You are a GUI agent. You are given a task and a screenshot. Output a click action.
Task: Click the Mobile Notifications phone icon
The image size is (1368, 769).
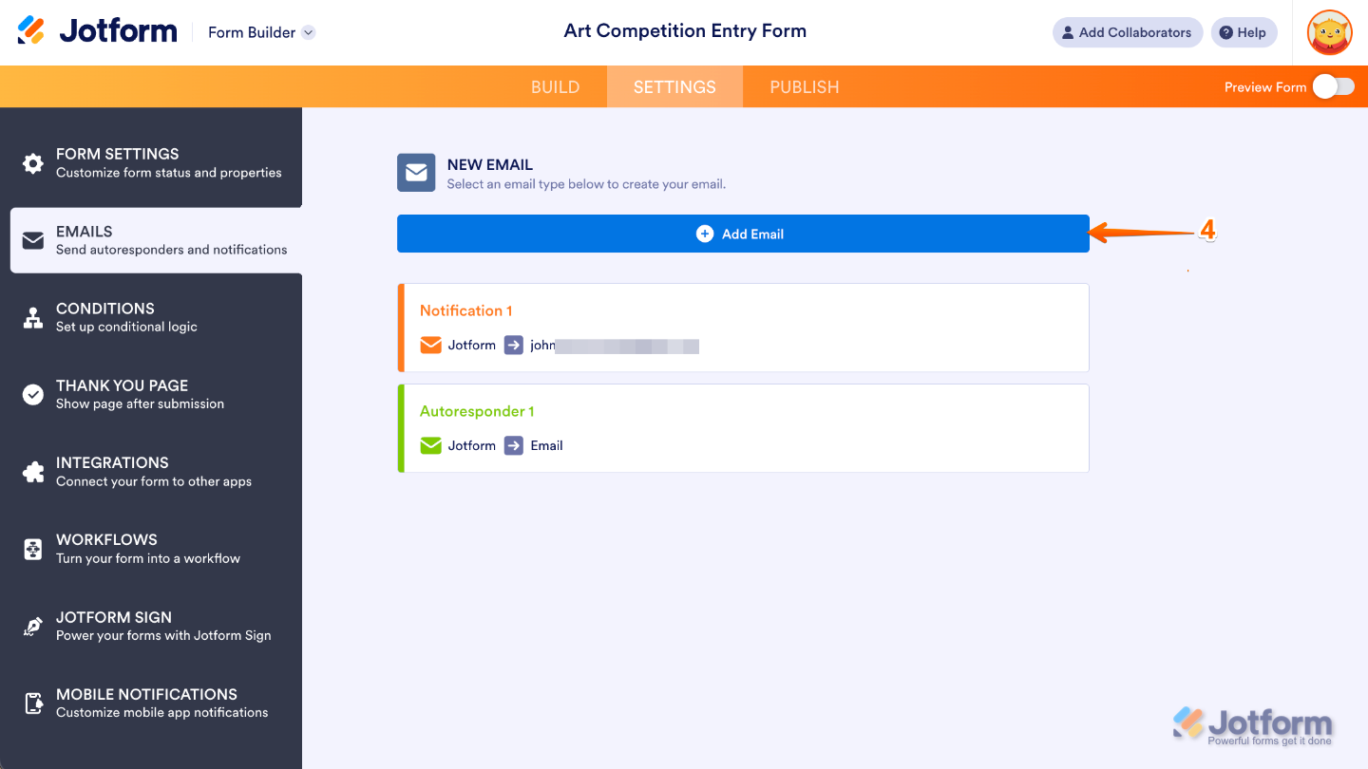pyautogui.click(x=33, y=703)
